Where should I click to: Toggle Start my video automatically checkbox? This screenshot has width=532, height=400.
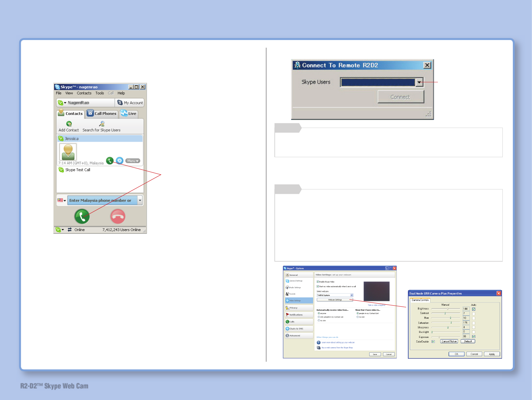pyautogui.click(x=318, y=286)
